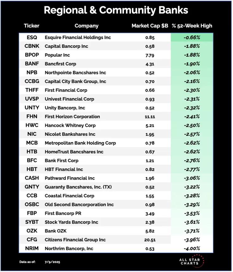Select Popular Inc company name
This screenshot has height=272, width=233.
(57, 55)
